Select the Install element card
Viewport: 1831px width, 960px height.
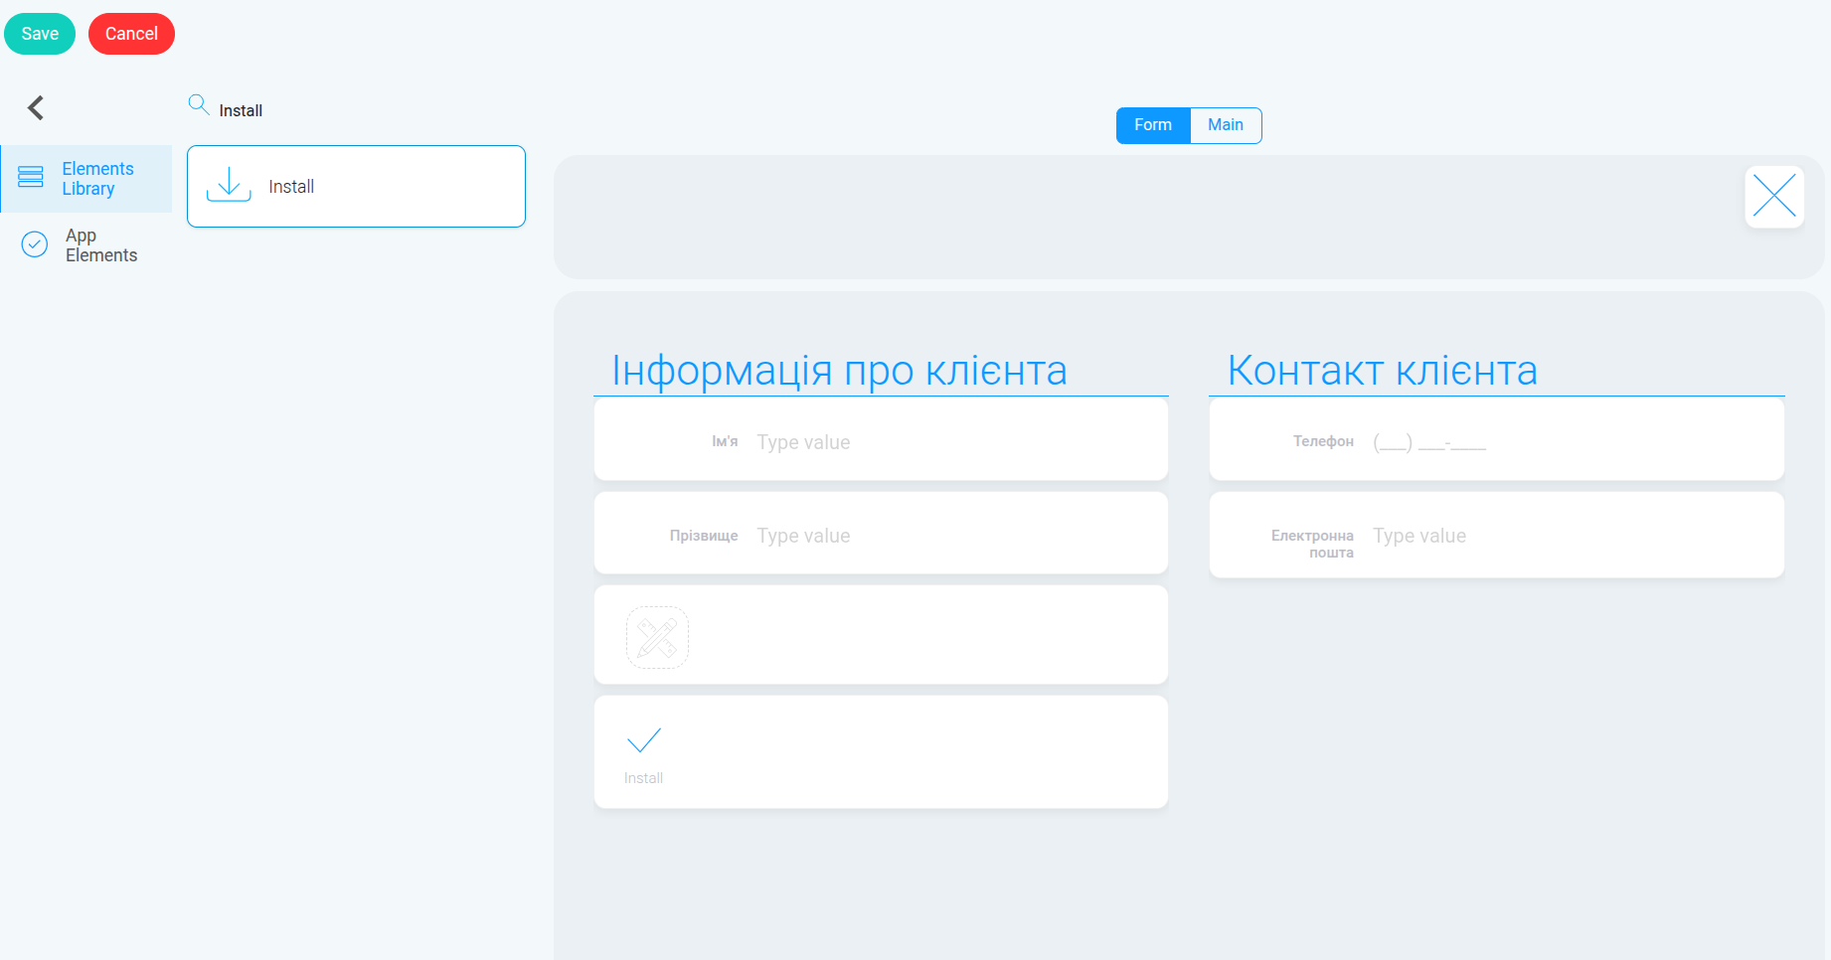[356, 187]
